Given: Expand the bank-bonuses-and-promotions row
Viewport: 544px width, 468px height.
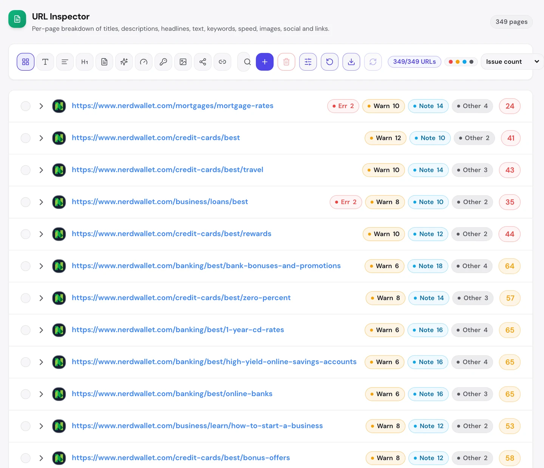Looking at the screenshot, I should coord(41,266).
